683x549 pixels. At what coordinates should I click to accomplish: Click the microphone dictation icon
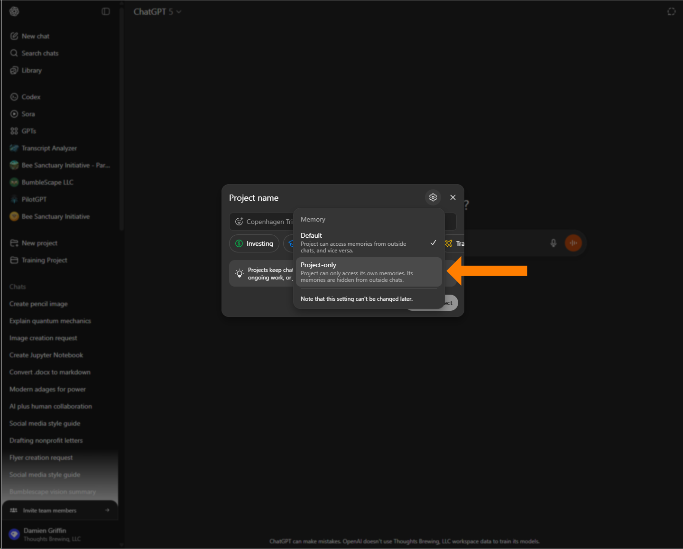[x=553, y=242]
